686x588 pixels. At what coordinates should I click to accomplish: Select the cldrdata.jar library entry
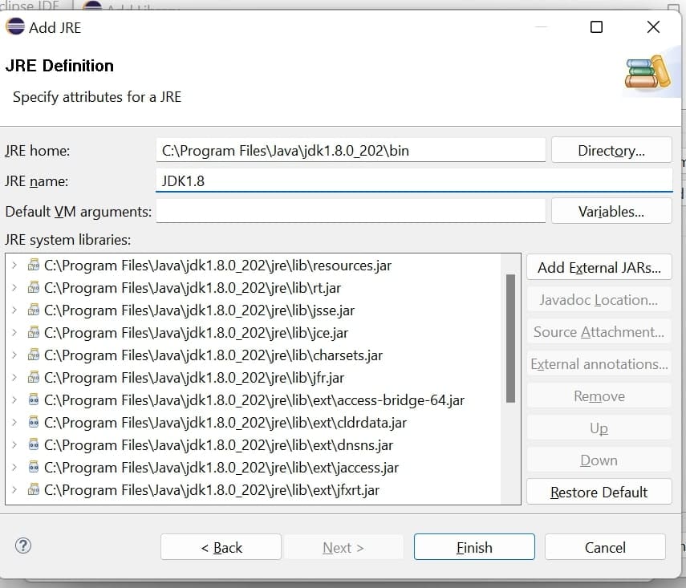[x=225, y=422]
